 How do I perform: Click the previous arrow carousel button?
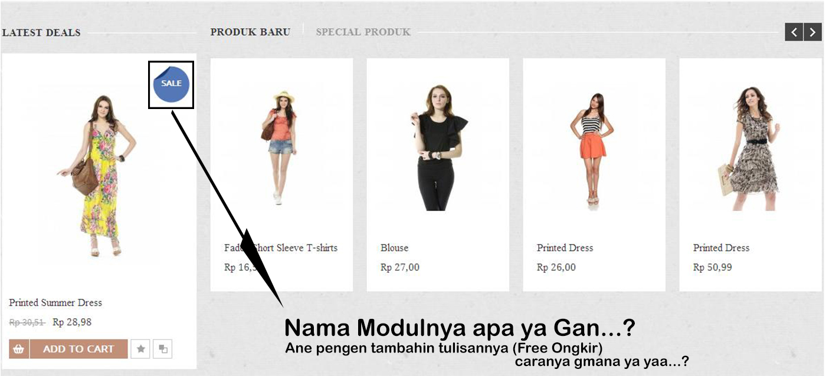[x=794, y=32]
